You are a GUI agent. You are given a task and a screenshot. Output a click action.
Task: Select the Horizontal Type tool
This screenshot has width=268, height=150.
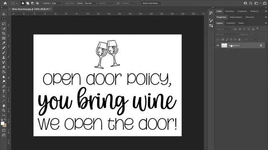[4, 91]
